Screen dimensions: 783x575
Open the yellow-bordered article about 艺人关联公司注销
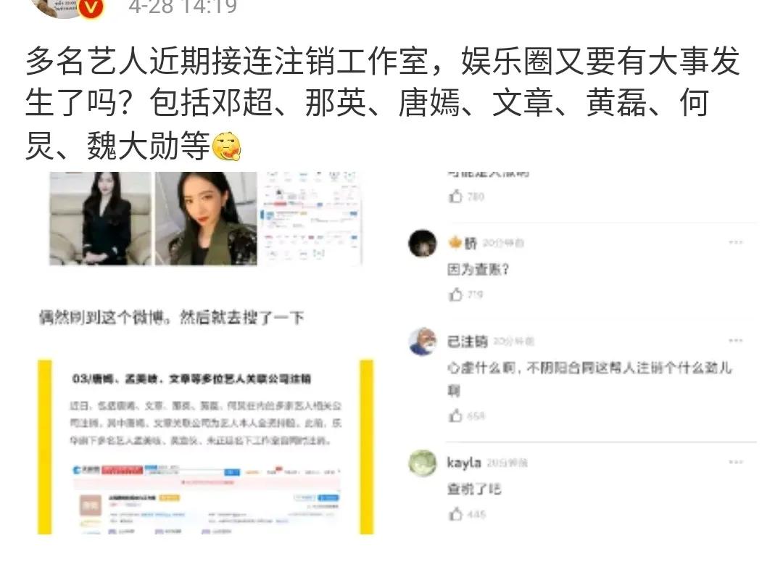click(x=205, y=447)
